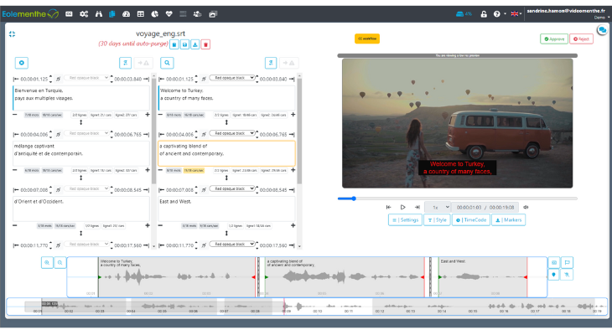
Task: Open the highlighted blue documents icon
Action: coord(112,14)
